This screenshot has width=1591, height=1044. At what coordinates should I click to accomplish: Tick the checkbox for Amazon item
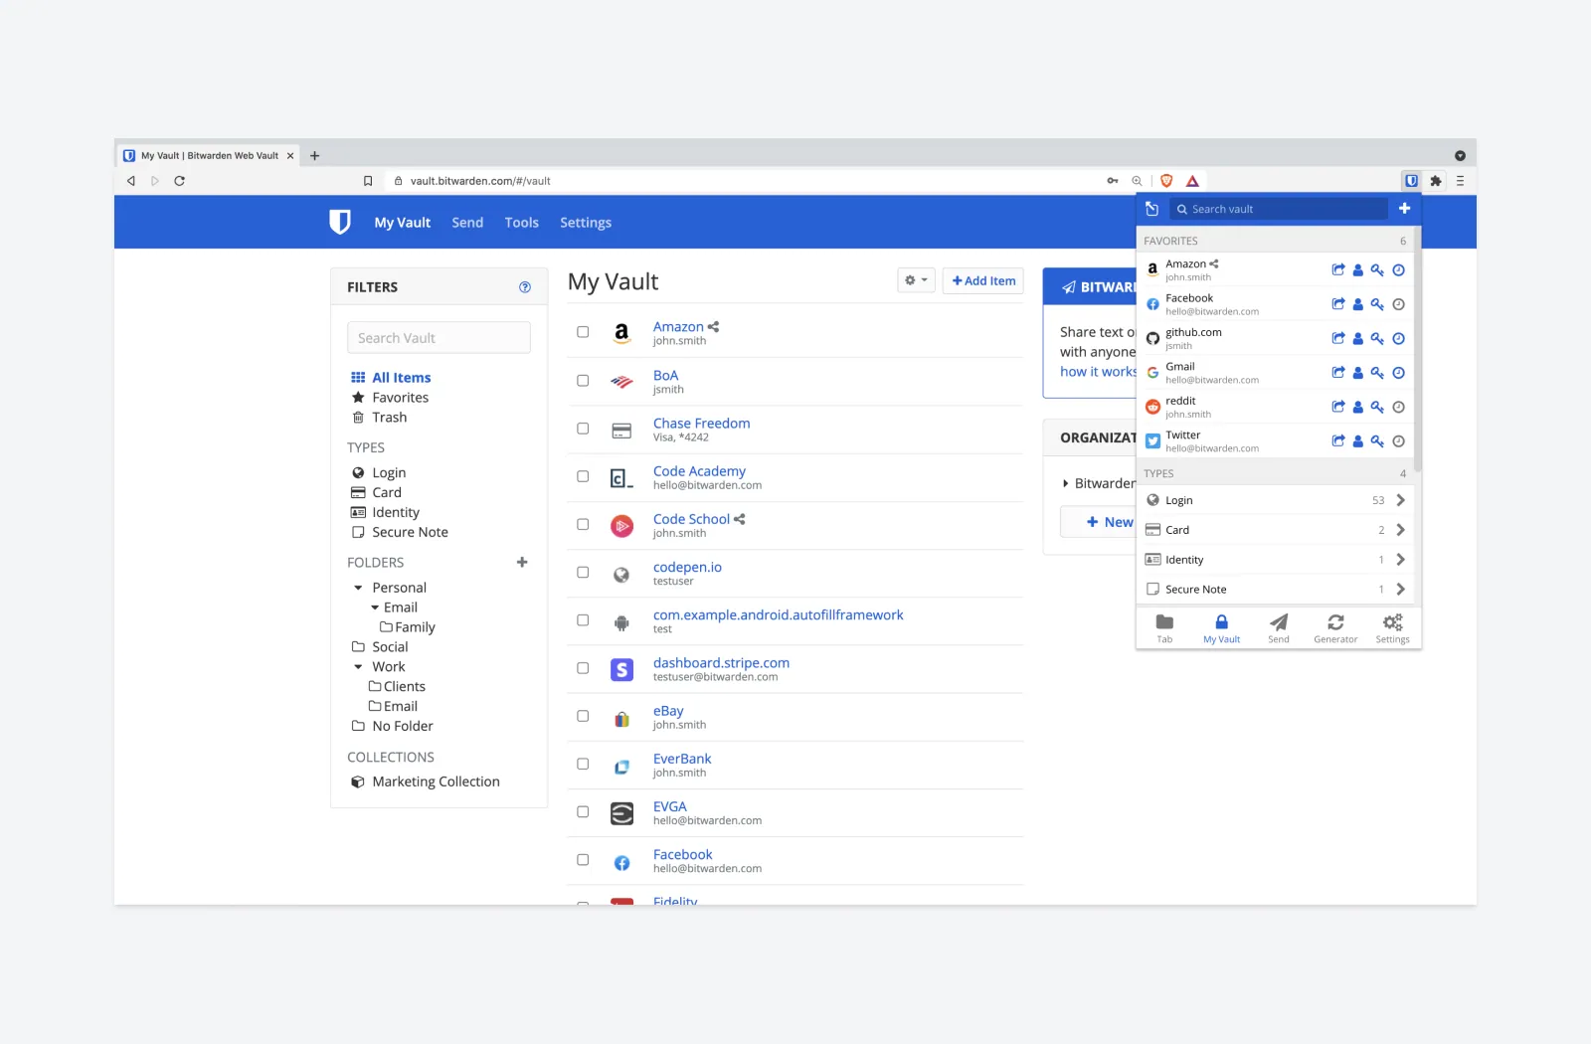pos(583,332)
